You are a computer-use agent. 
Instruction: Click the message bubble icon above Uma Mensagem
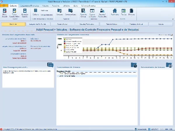point(50,65)
